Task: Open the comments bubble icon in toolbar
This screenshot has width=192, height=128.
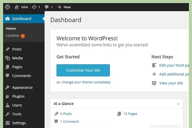Action: pyautogui.click(x=47, y=7)
